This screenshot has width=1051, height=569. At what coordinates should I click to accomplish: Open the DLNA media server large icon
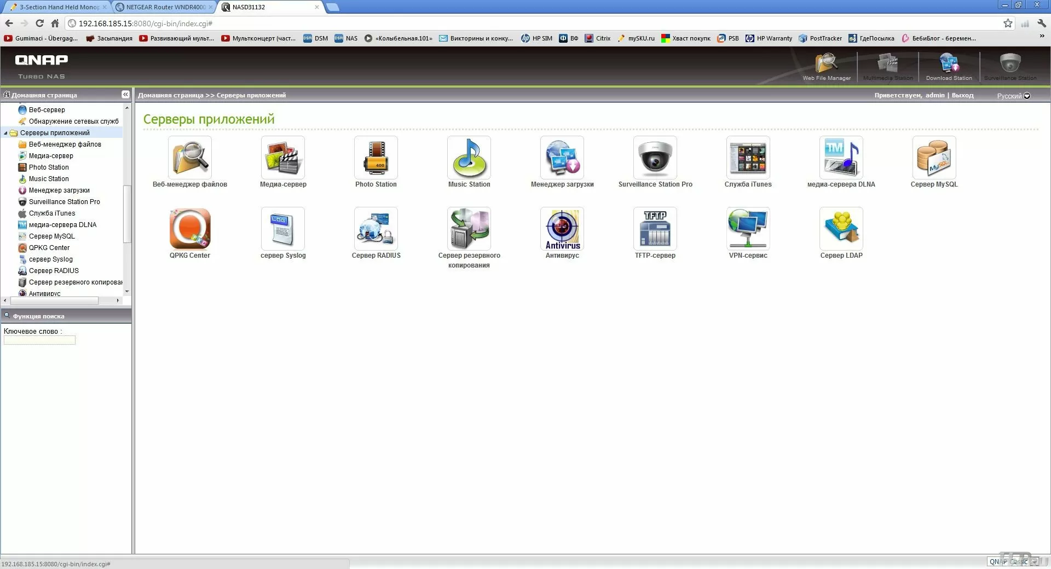(x=841, y=158)
